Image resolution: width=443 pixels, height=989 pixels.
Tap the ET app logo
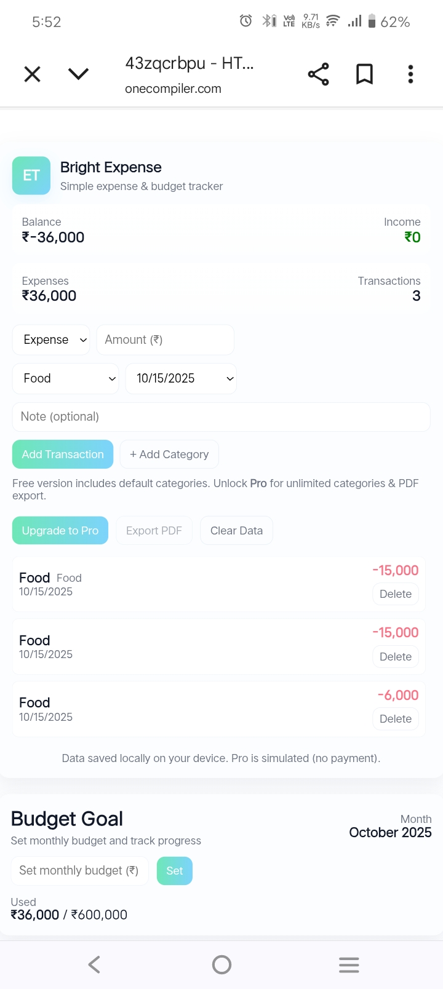pyautogui.click(x=31, y=175)
